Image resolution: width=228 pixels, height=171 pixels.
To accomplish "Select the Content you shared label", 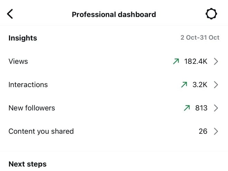I will 41,132.
